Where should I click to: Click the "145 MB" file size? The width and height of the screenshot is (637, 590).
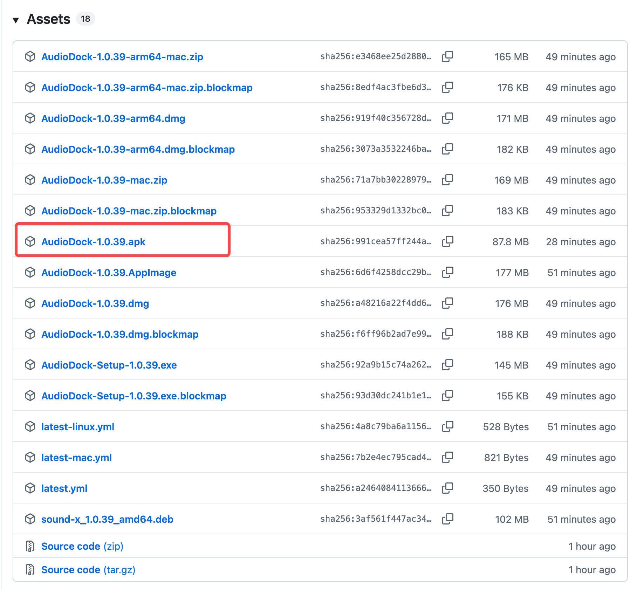click(x=512, y=365)
